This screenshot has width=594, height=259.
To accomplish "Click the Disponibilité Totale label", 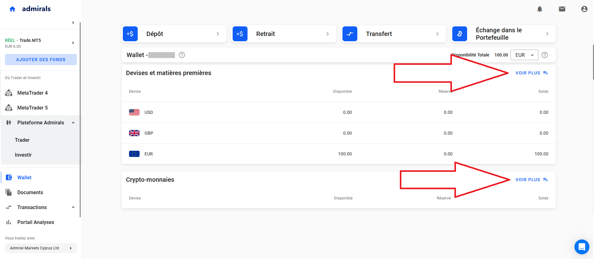I will coord(470,55).
